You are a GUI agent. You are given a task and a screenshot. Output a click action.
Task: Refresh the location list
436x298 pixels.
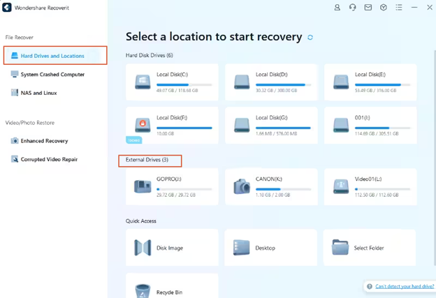pyautogui.click(x=310, y=38)
